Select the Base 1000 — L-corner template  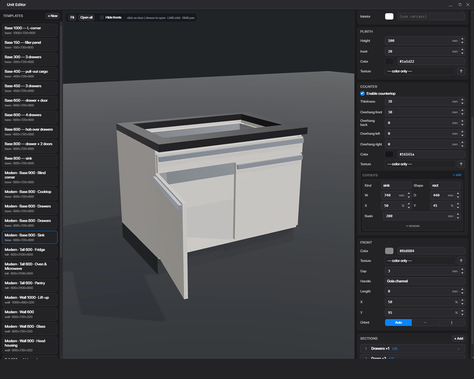[x=30, y=30]
